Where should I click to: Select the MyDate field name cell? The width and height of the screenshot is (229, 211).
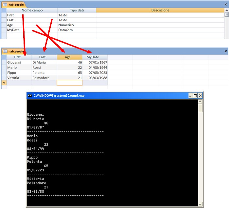[x=32, y=30]
